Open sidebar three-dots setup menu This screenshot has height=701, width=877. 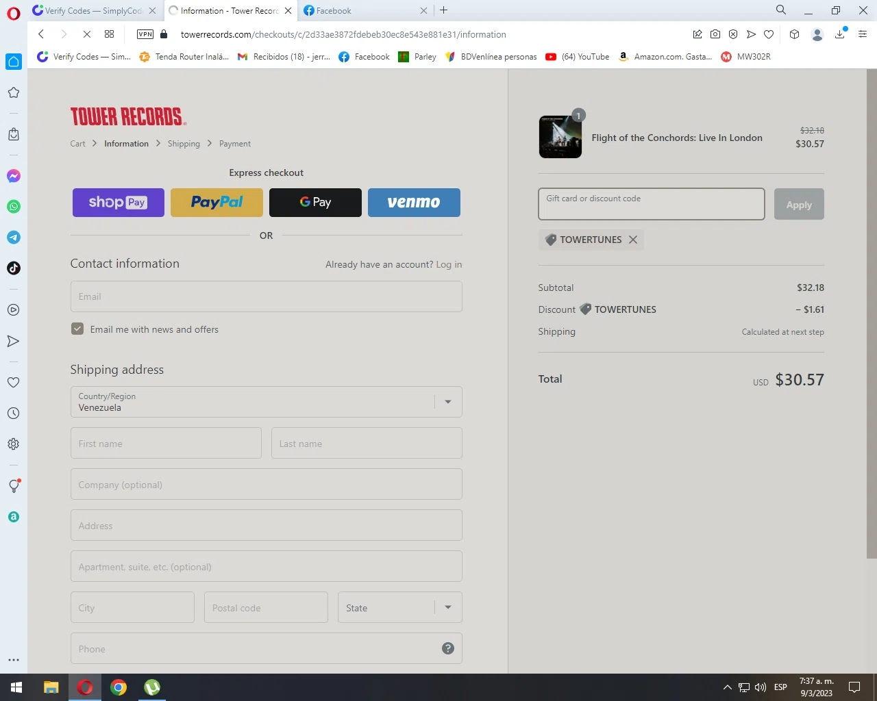tap(14, 660)
